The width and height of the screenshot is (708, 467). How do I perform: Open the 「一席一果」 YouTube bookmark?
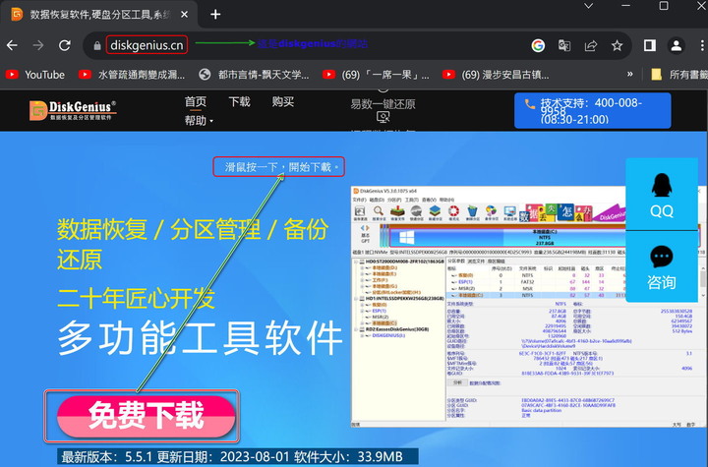[376, 75]
